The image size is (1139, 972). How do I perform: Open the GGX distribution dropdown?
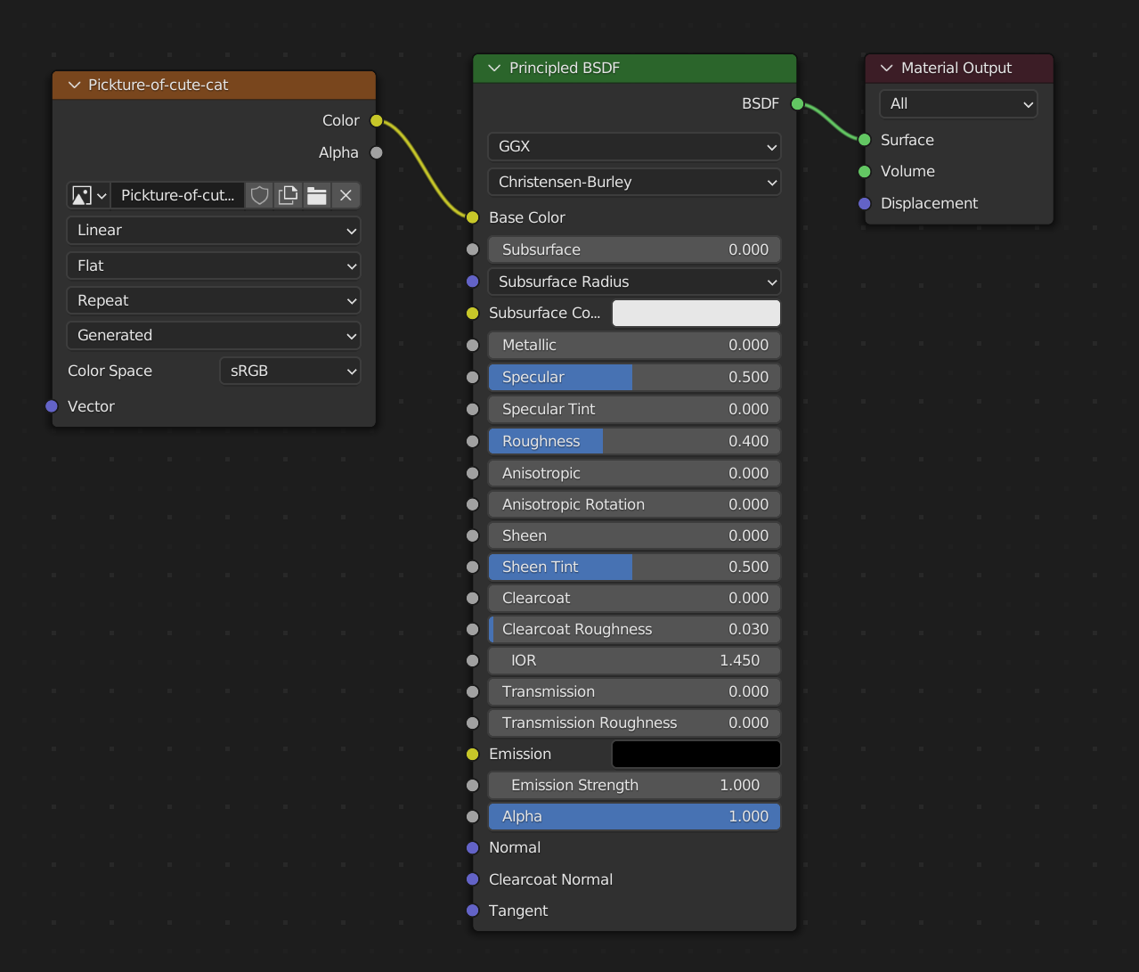coord(634,146)
